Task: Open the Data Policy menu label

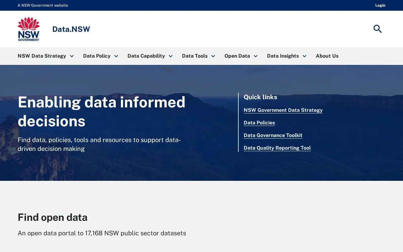Action: click(x=97, y=56)
